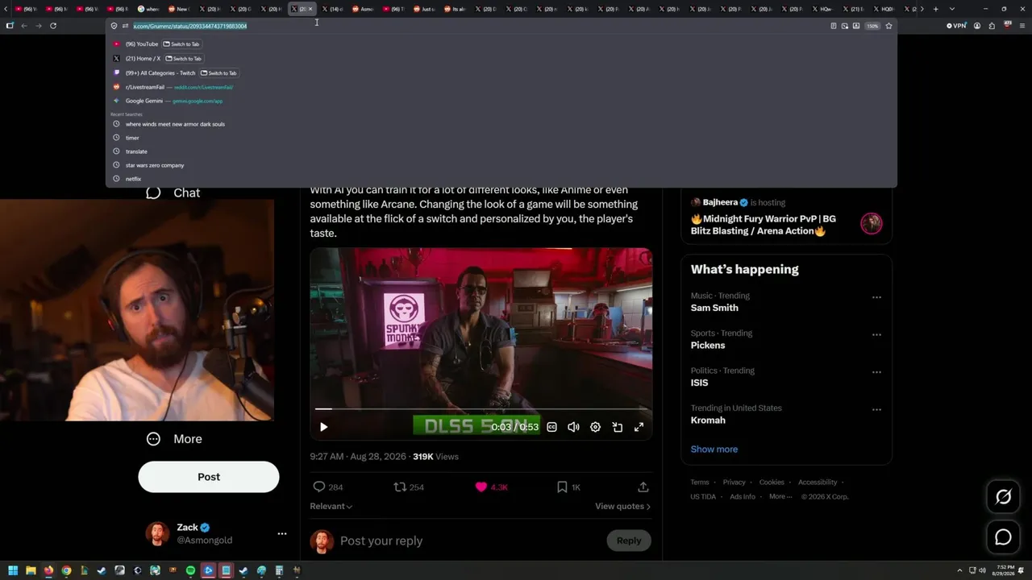Open the floating messages button
This screenshot has width=1032, height=580.
tap(1003, 537)
